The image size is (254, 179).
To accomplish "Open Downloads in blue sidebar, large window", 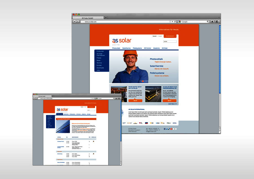I will coord(100,68).
